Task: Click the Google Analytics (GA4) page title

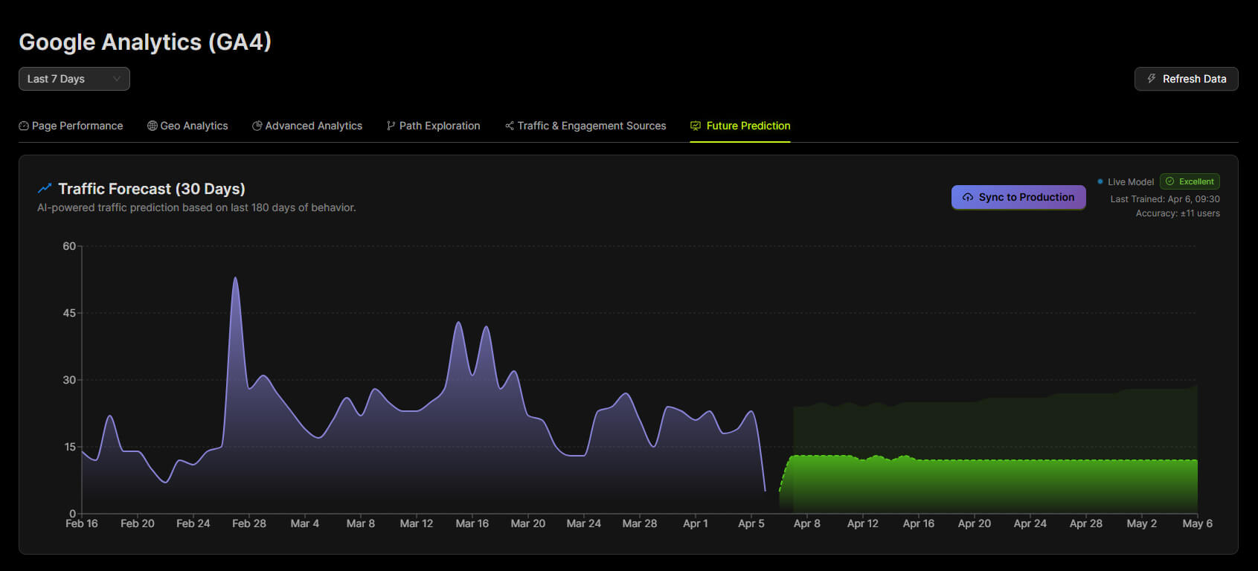Action: tap(145, 42)
